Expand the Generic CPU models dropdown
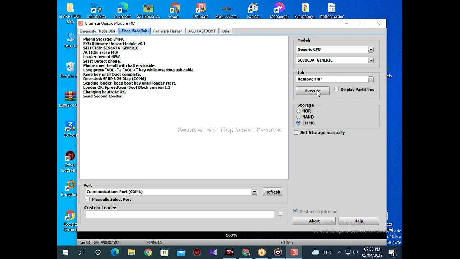 click(371, 50)
